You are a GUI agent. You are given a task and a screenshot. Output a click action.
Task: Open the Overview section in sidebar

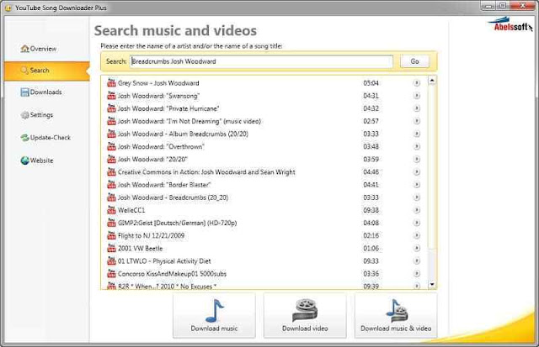click(x=38, y=49)
